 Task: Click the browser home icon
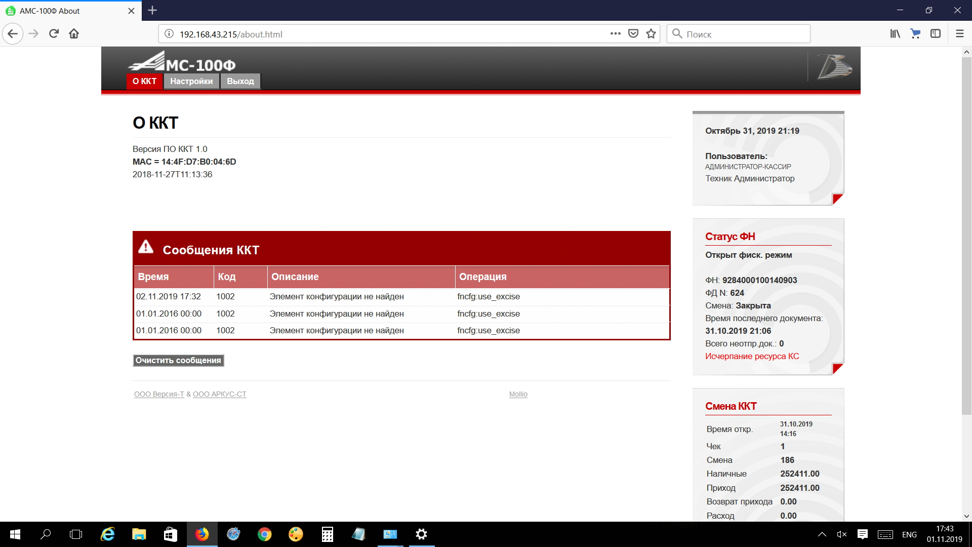coord(74,34)
